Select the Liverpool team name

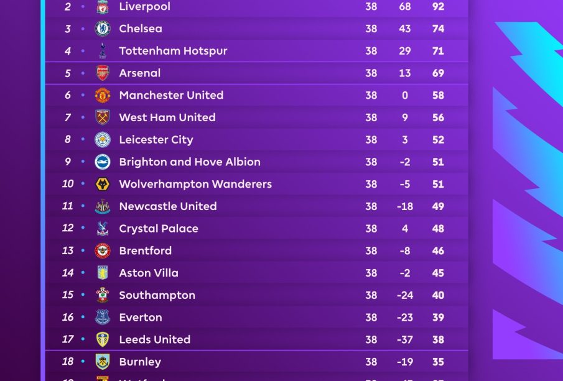tap(144, 7)
